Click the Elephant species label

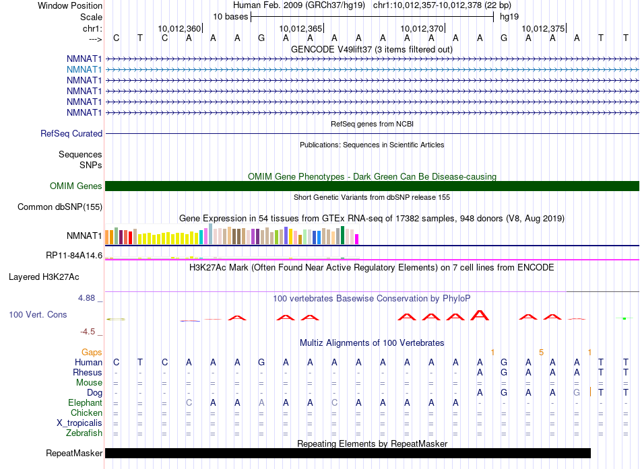tap(86, 402)
